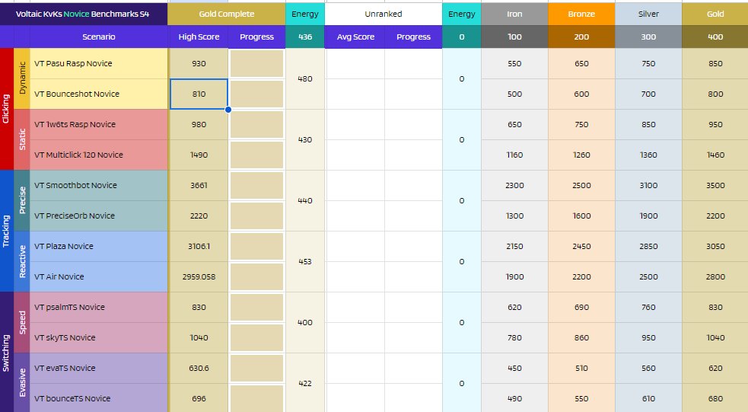
Task: Click the progress bar for VT Pasu Rasp Novice
Action: coord(256,63)
